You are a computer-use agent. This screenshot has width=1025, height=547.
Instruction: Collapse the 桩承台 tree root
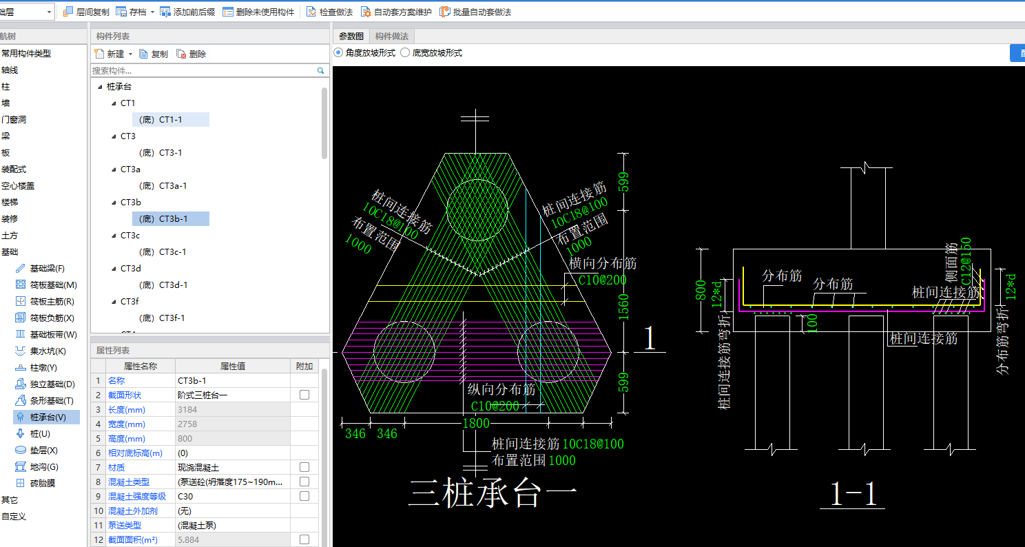101,87
